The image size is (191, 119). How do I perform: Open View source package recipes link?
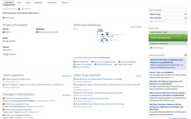pos(104,62)
